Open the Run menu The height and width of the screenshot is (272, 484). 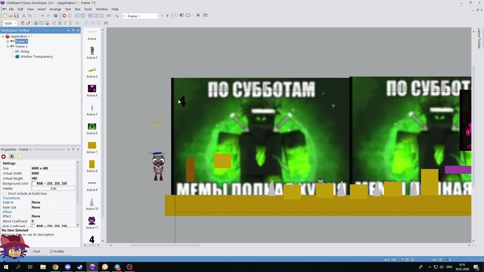78,9
